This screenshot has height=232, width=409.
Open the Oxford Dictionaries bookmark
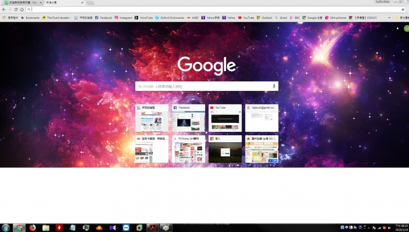(x=170, y=18)
